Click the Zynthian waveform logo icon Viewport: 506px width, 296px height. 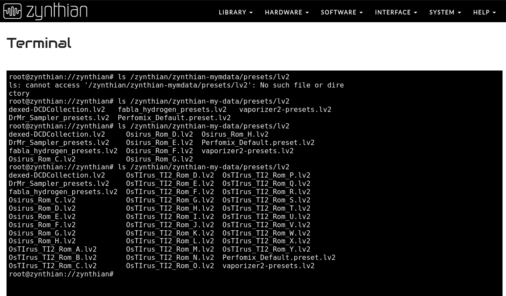click(x=12, y=12)
